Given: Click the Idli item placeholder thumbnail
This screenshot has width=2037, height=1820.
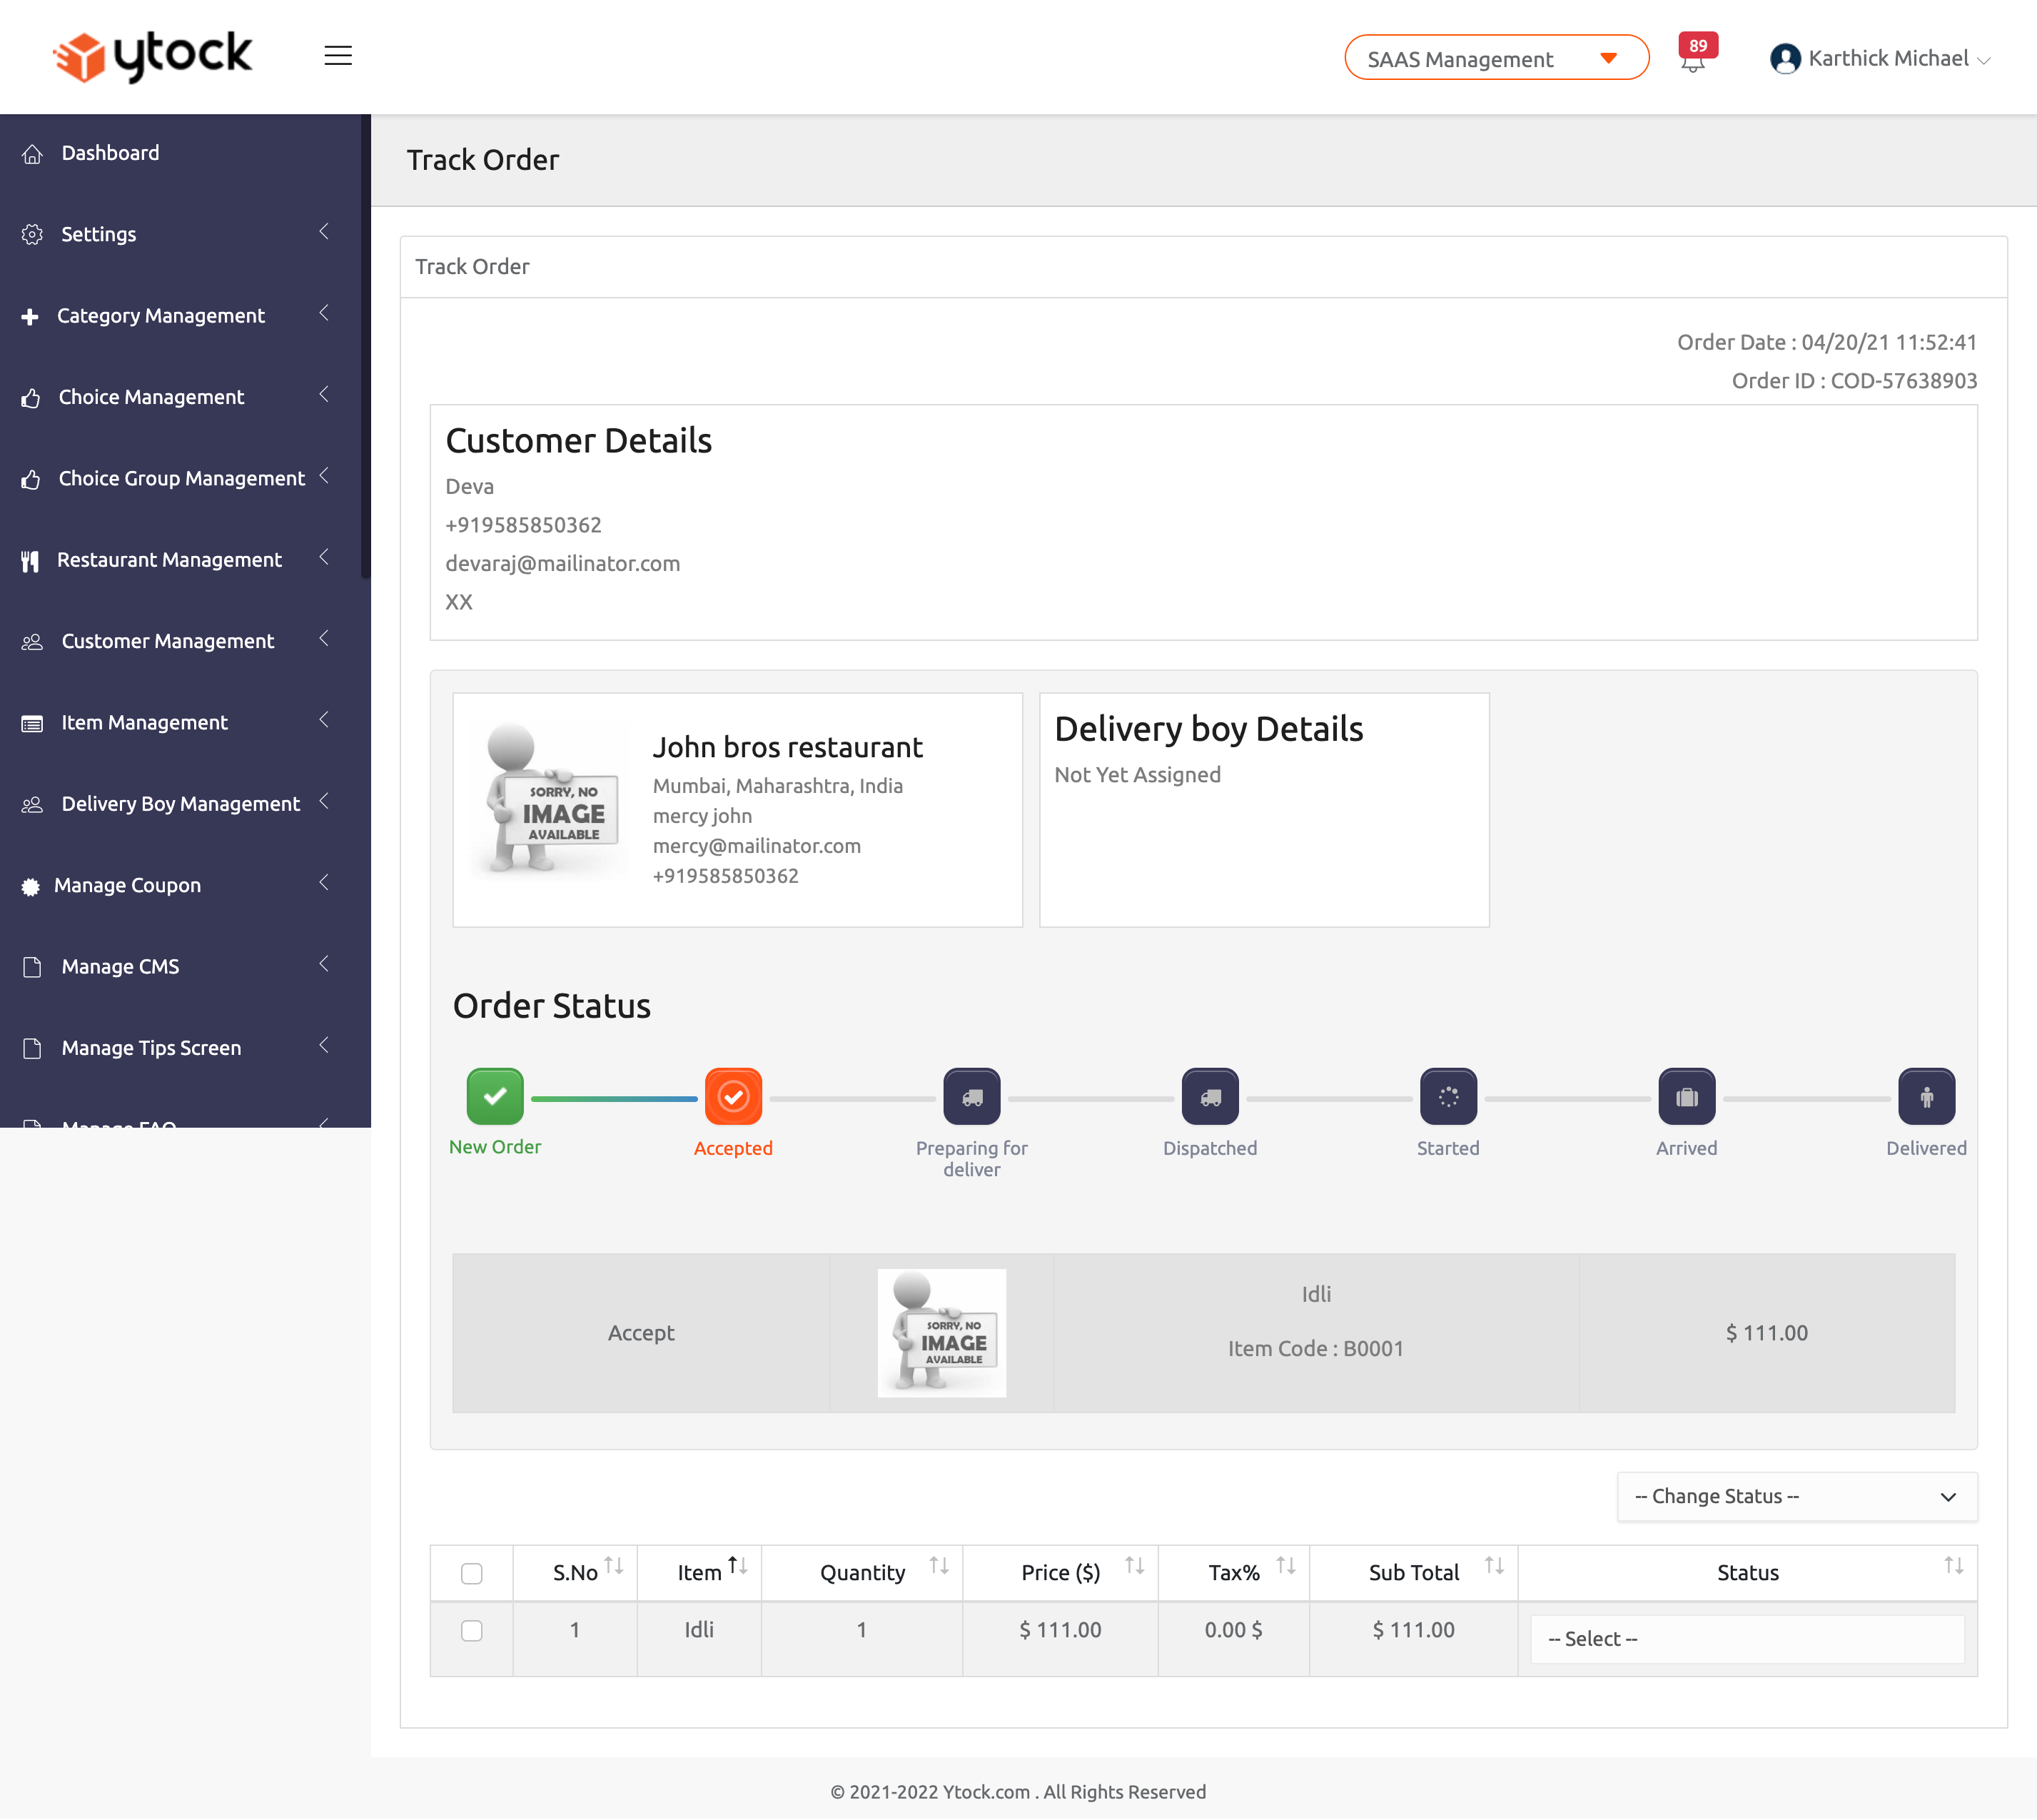Looking at the screenshot, I should [x=941, y=1333].
